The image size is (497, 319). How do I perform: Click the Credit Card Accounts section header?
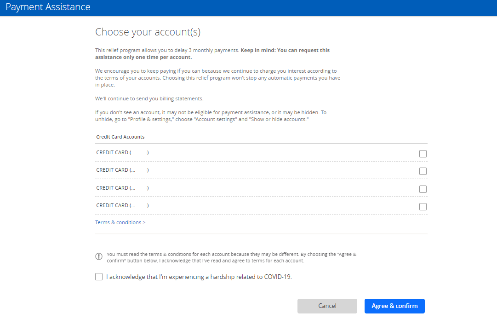click(120, 137)
